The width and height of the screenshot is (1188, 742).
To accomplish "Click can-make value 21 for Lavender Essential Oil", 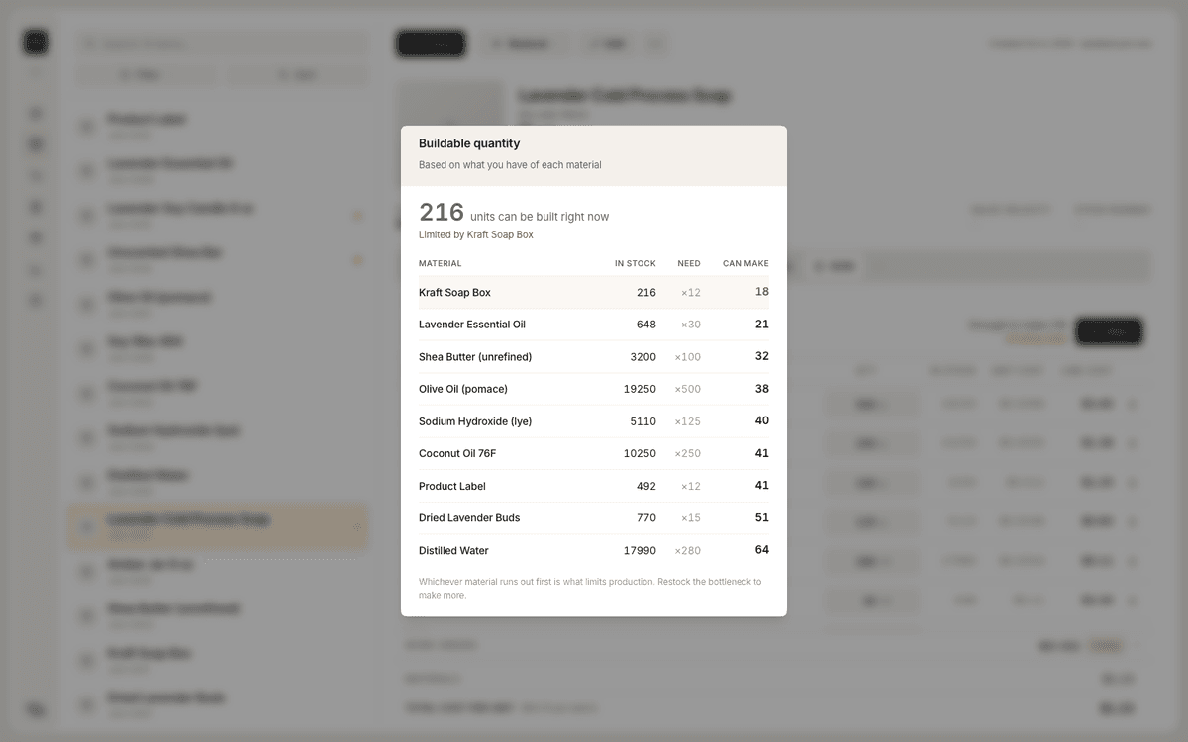I will [762, 325].
